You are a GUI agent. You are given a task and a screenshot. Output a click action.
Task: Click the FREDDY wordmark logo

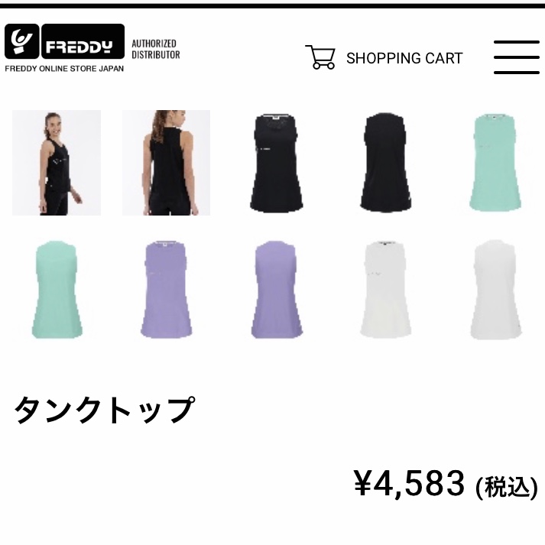coord(83,41)
